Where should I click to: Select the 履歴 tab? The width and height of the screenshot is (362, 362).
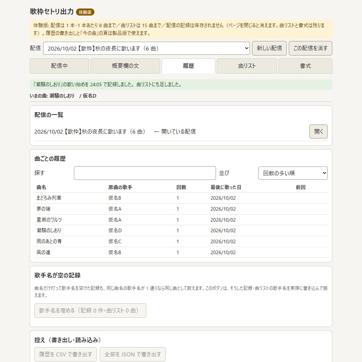tap(188, 66)
